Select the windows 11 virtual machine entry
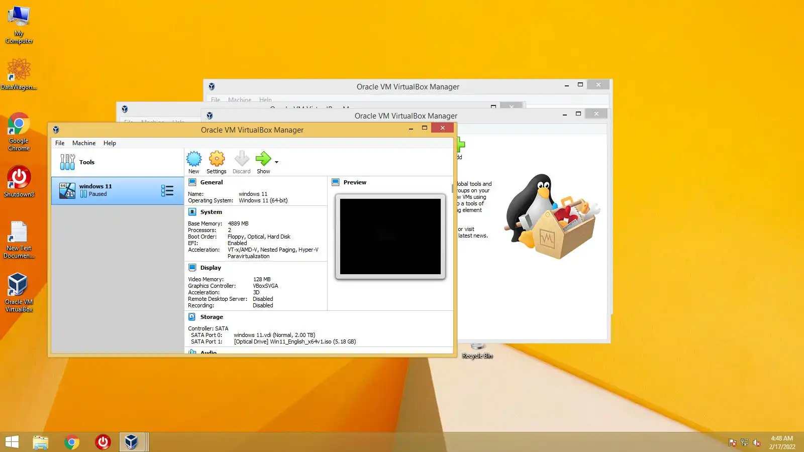 [118, 190]
